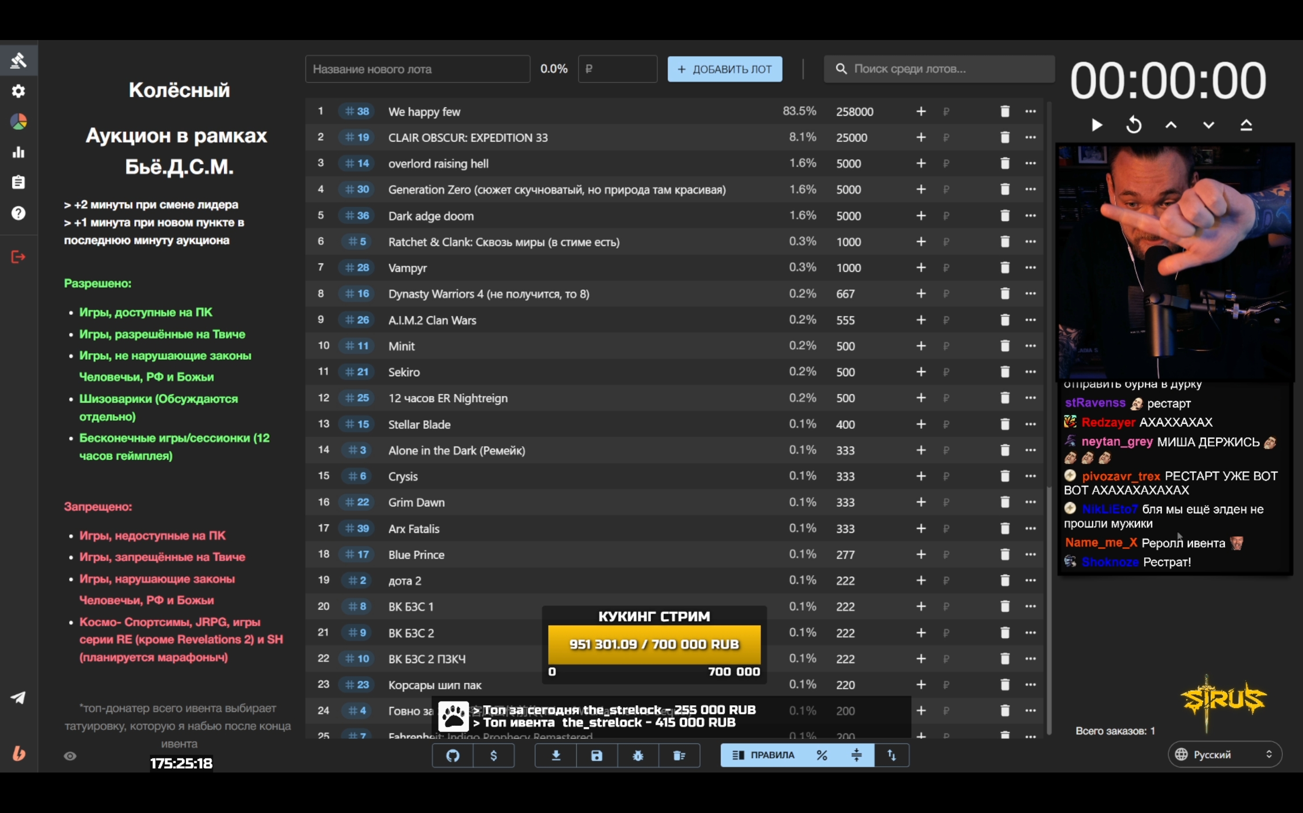Open the GitHub link icon
This screenshot has width=1303, height=813.
[x=453, y=755]
